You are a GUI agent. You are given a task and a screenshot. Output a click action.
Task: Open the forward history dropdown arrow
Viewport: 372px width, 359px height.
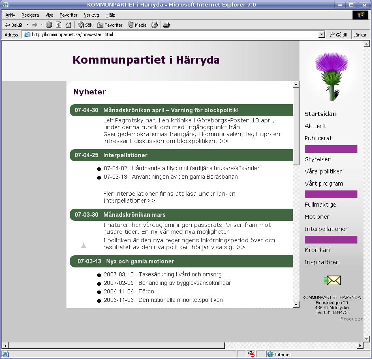pyautogui.click(x=41, y=25)
